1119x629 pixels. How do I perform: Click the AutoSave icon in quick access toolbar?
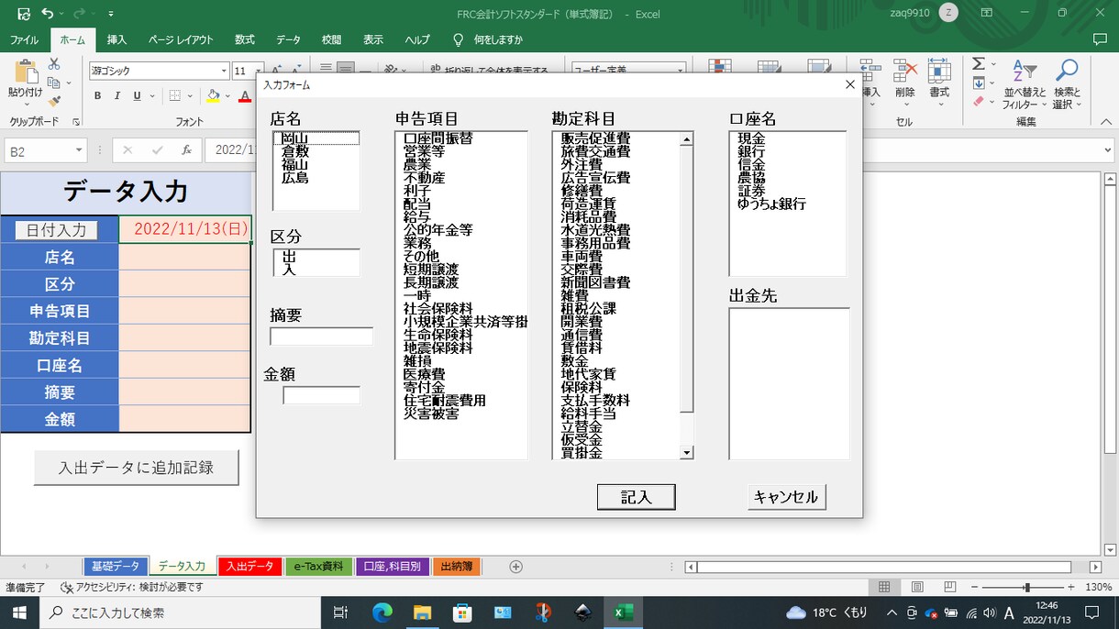[24, 14]
